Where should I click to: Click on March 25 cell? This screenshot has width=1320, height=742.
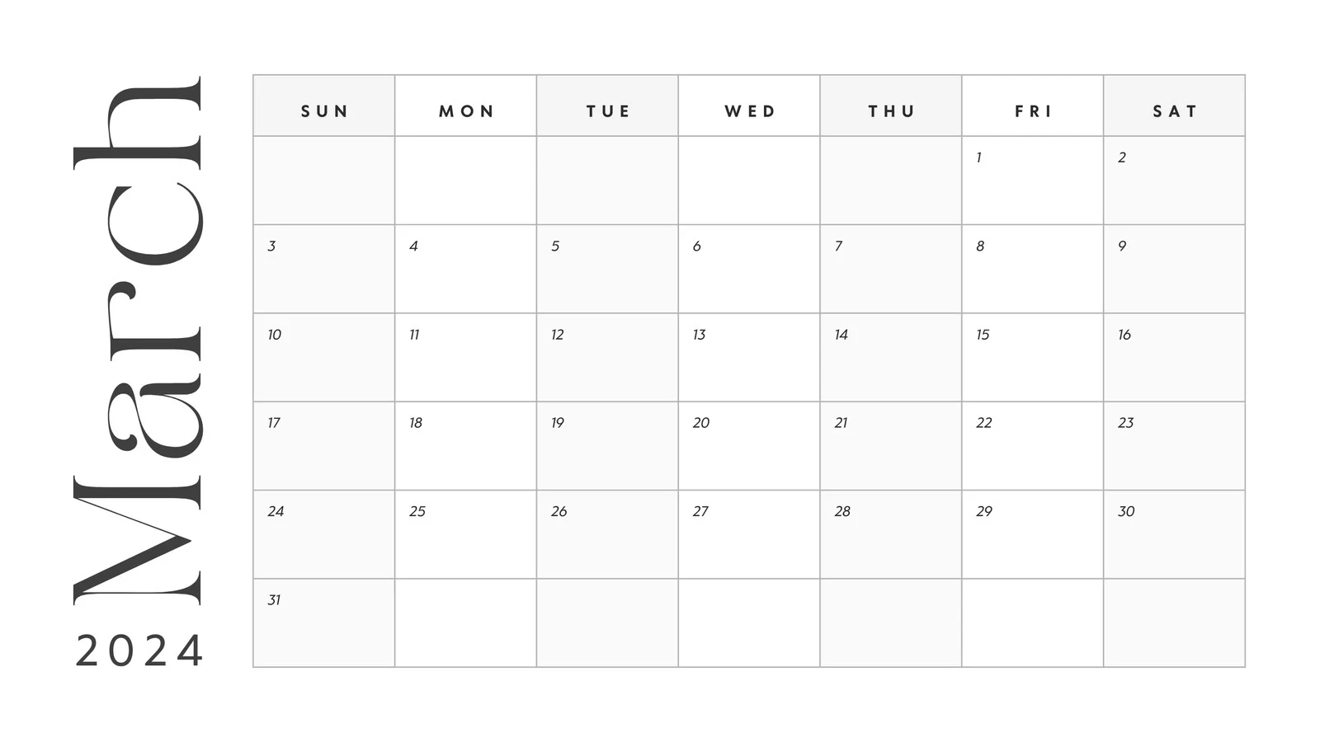click(465, 534)
